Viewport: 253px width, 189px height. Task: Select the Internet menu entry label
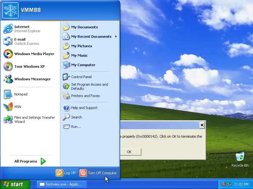(22, 27)
